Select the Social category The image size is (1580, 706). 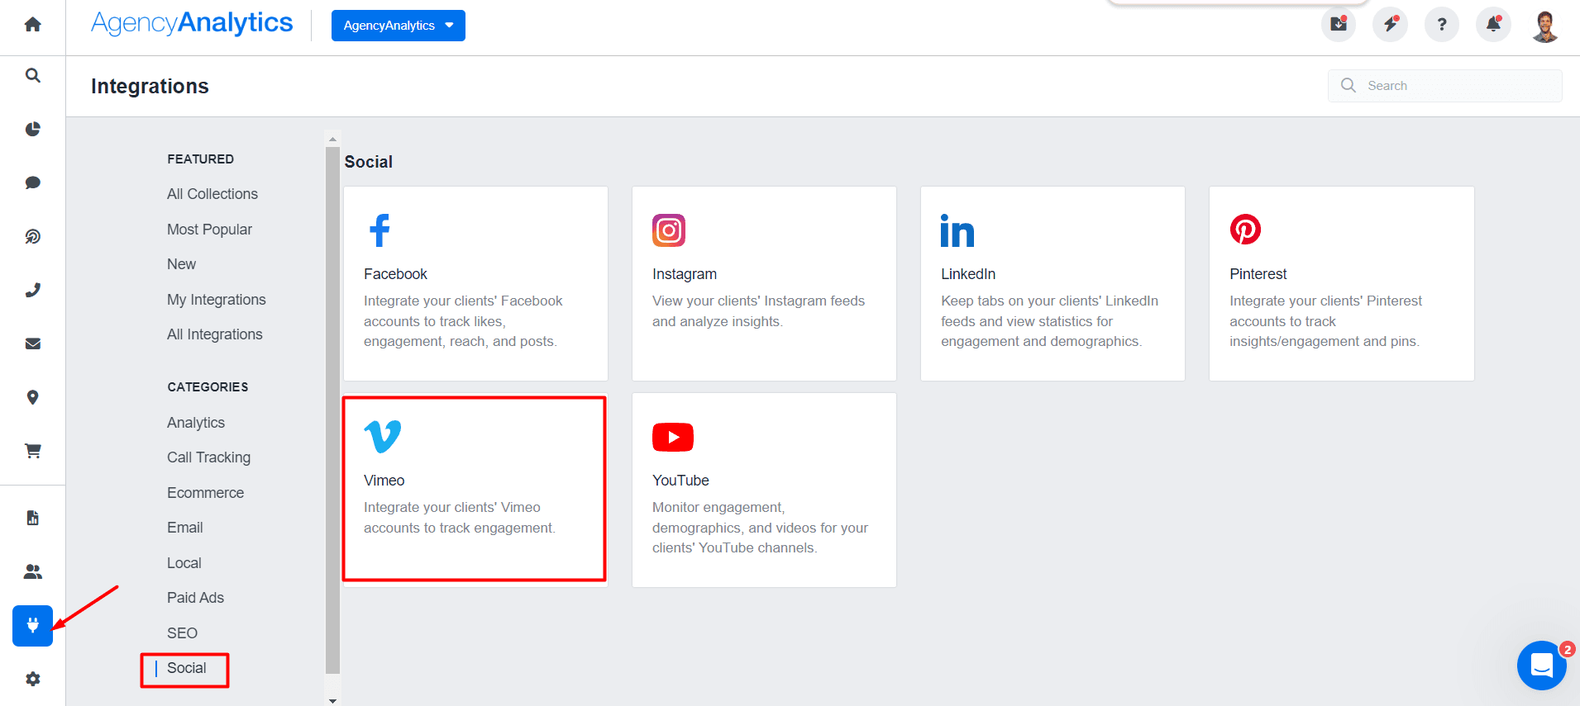pos(186,668)
